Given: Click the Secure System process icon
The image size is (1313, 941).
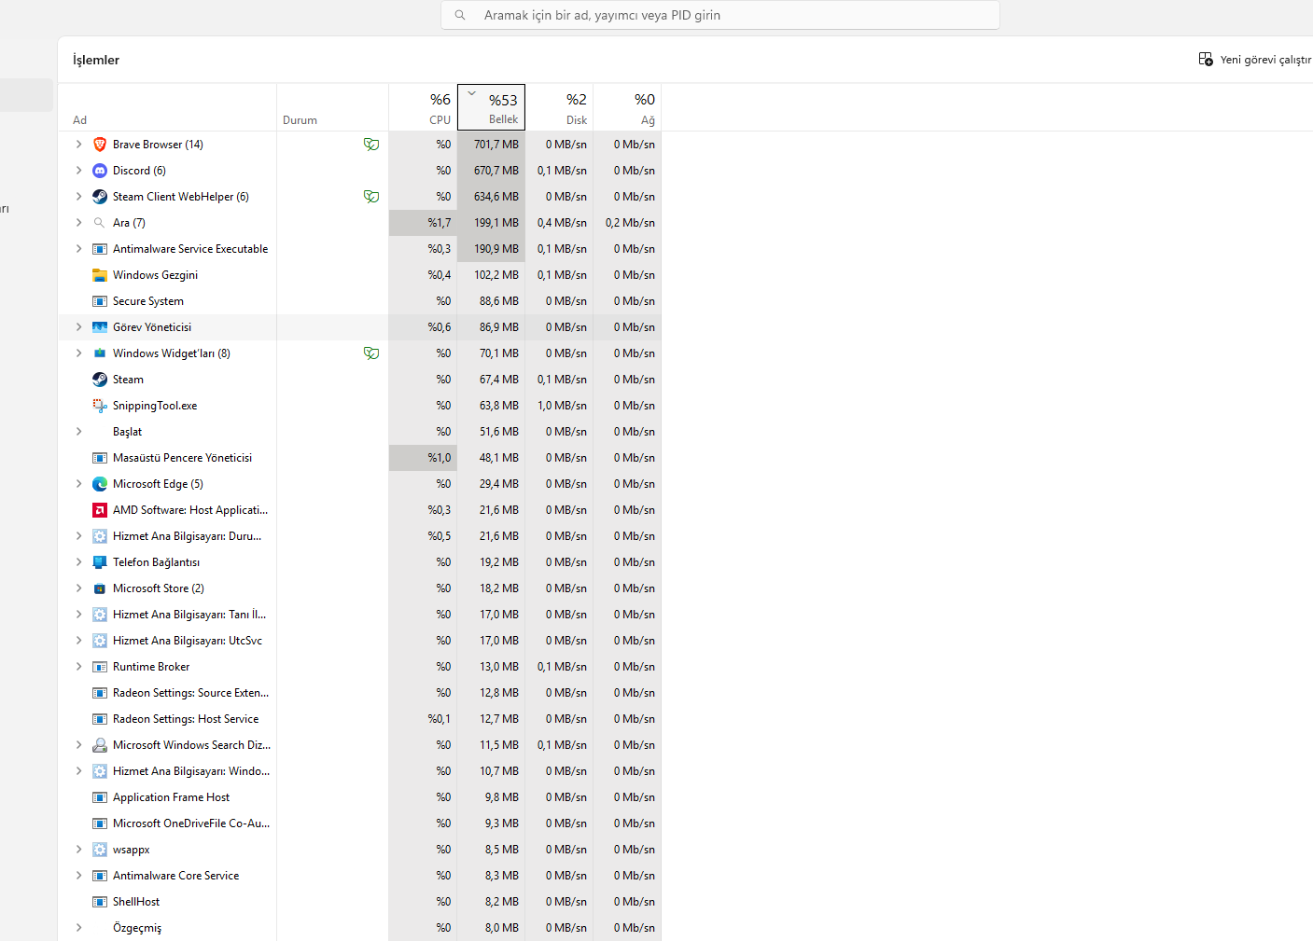Looking at the screenshot, I should pyautogui.click(x=100, y=301).
